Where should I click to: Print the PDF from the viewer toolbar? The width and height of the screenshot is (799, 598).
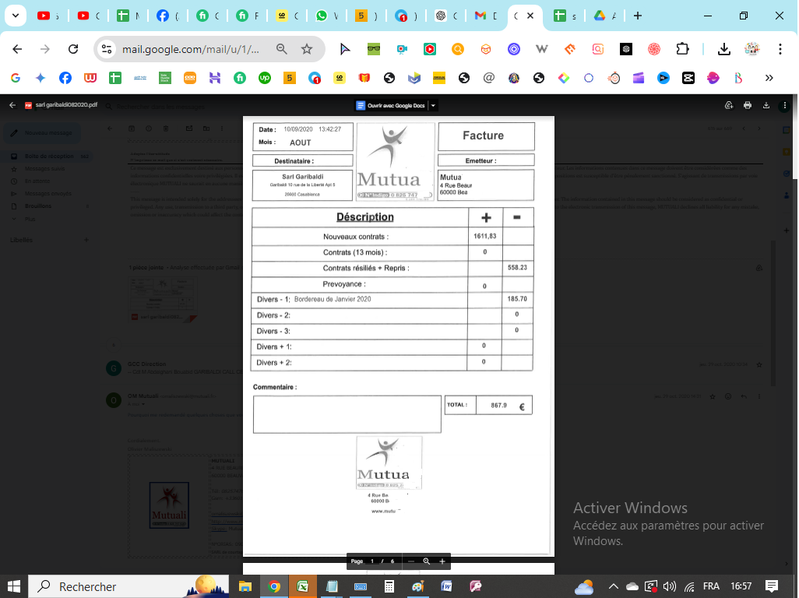[748, 105]
